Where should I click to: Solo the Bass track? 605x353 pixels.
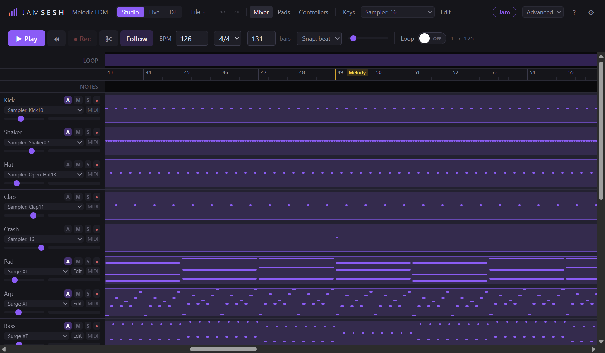point(88,326)
